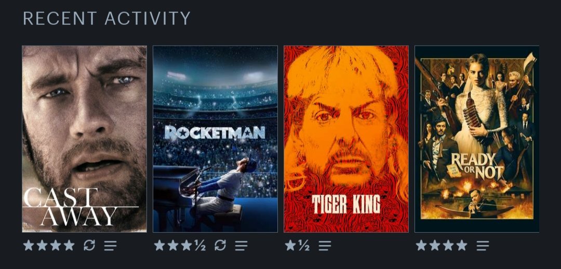Viewport: 561px width, 269px height.
Task: Click the first star under Cast Away
Action: click(x=29, y=245)
